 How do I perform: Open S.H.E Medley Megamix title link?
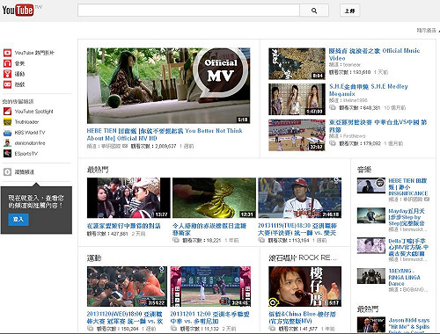[369, 90]
